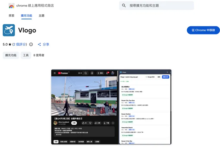Click the 全部 filter chip in preview
This screenshot has height=149, width=220.
tap(56, 142)
